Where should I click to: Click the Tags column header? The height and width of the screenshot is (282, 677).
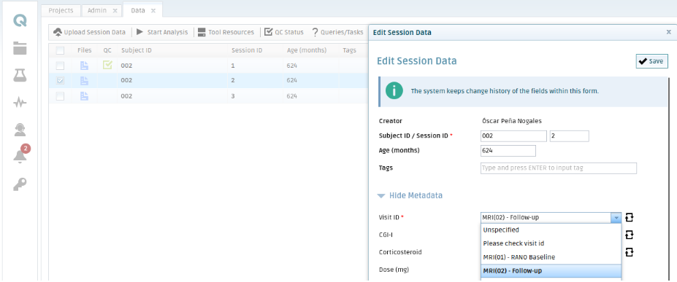pyautogui.click(x=349, y=50)
